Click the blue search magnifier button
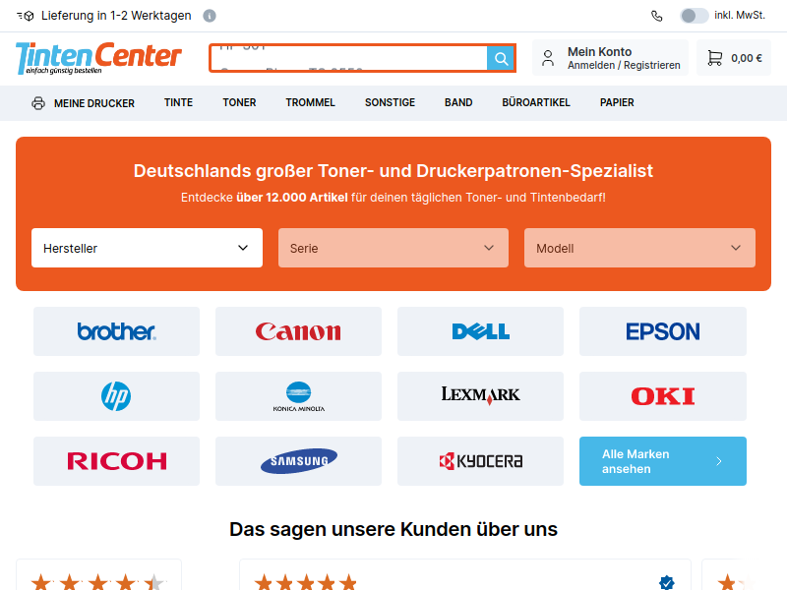Screen dimensions: 787x590 point(501,59)
